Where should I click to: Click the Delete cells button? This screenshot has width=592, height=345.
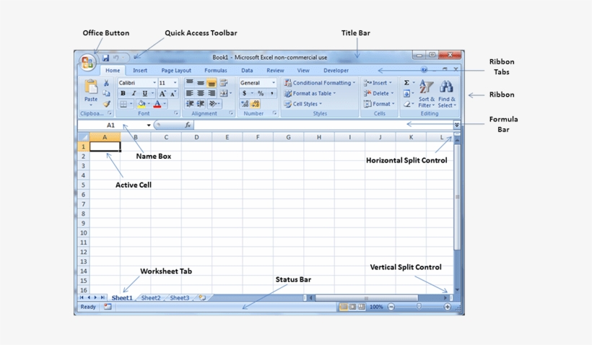click(x=379, y=93)
